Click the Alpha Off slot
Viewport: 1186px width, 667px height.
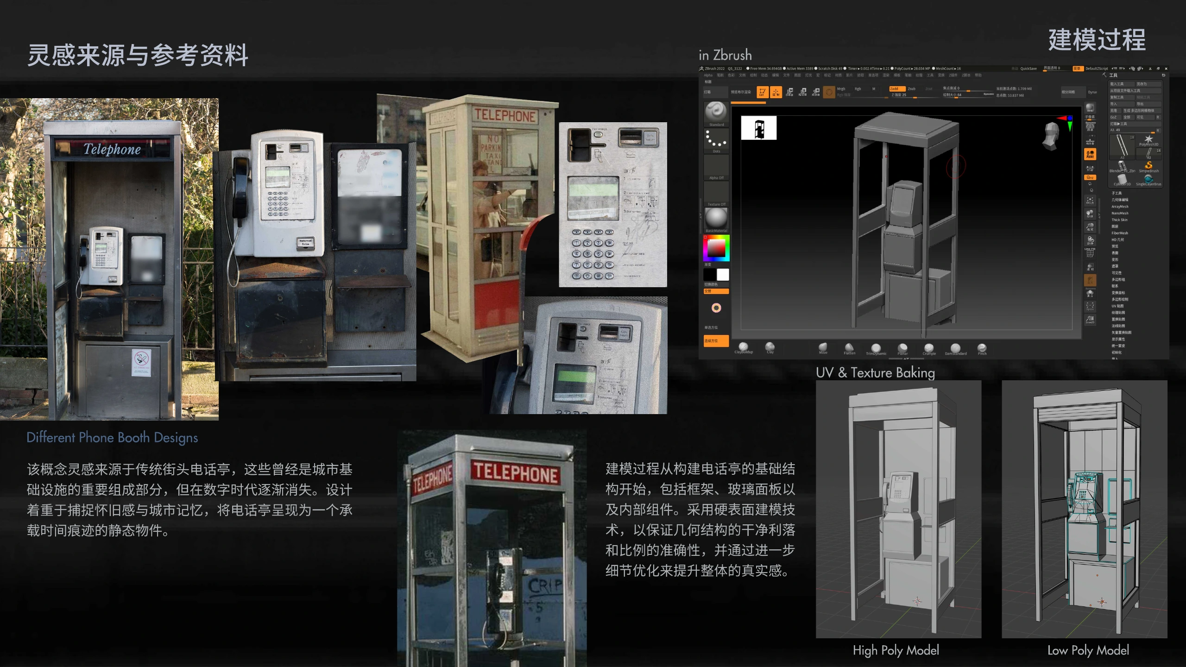(x=716, y=167)
